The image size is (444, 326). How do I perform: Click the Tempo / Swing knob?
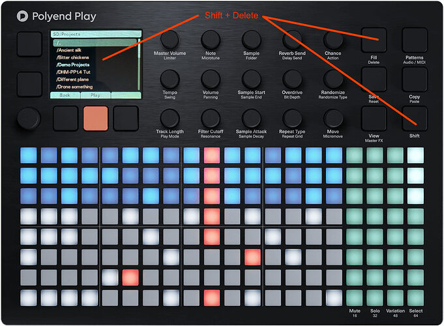(x=170, y=80)
